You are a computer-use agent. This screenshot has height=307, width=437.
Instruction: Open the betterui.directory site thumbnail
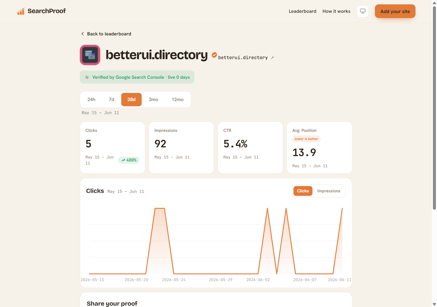pyautogui.click(x=90, y=55)
